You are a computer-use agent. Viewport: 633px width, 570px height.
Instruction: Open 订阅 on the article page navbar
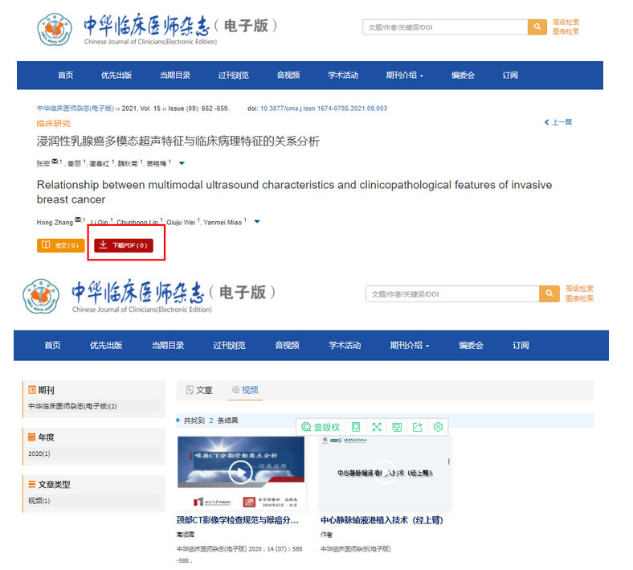[x=510, y=75]
